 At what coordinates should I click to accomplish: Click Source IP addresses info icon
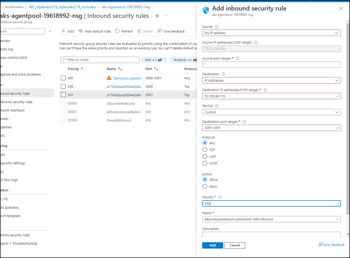coord(256,43)
